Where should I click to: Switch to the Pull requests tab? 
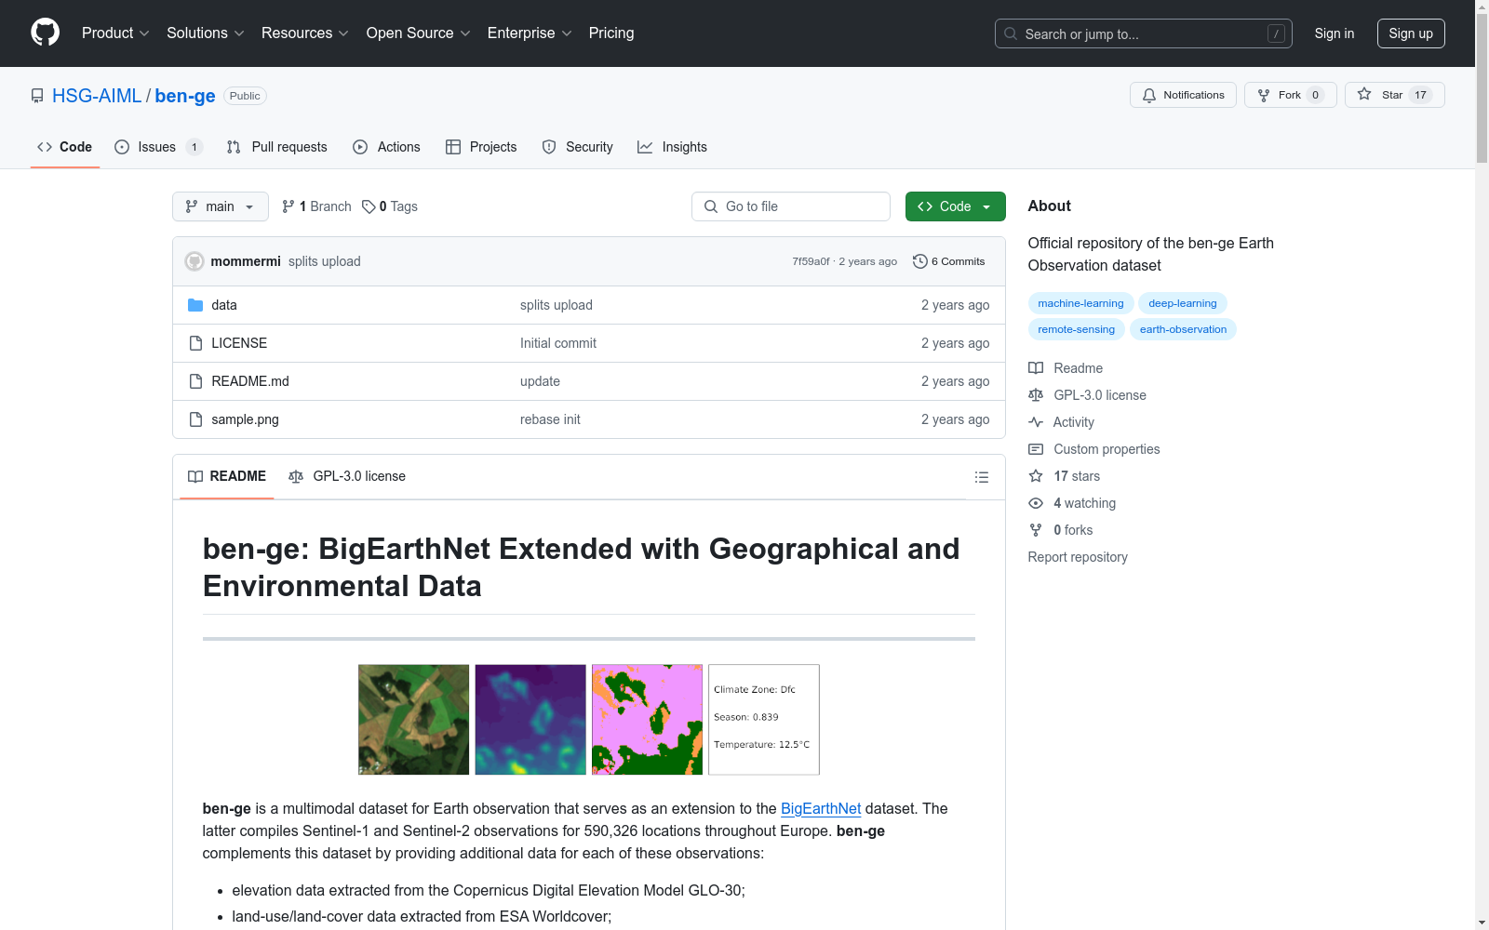click(277, 147)
